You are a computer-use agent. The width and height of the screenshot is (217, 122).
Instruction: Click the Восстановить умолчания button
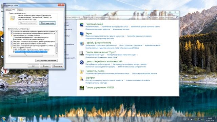pos(46,60)
